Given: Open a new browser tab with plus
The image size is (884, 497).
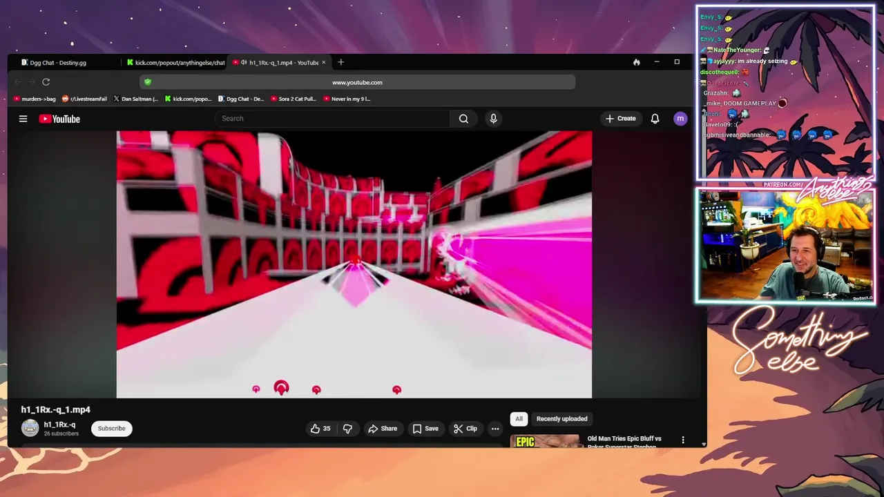Looking at the screenshot, I should pyautogui.click(x=340, y=62).
